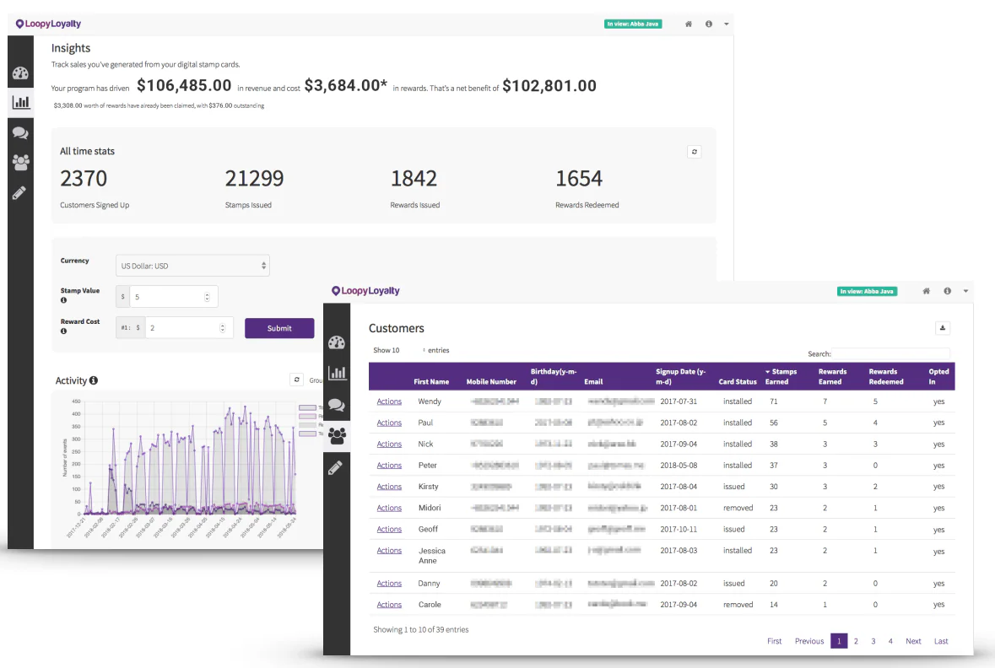Open account dropdown caret in Customers header
The width and height of the screenshot is (995, 668).
[x=965, y=291]
